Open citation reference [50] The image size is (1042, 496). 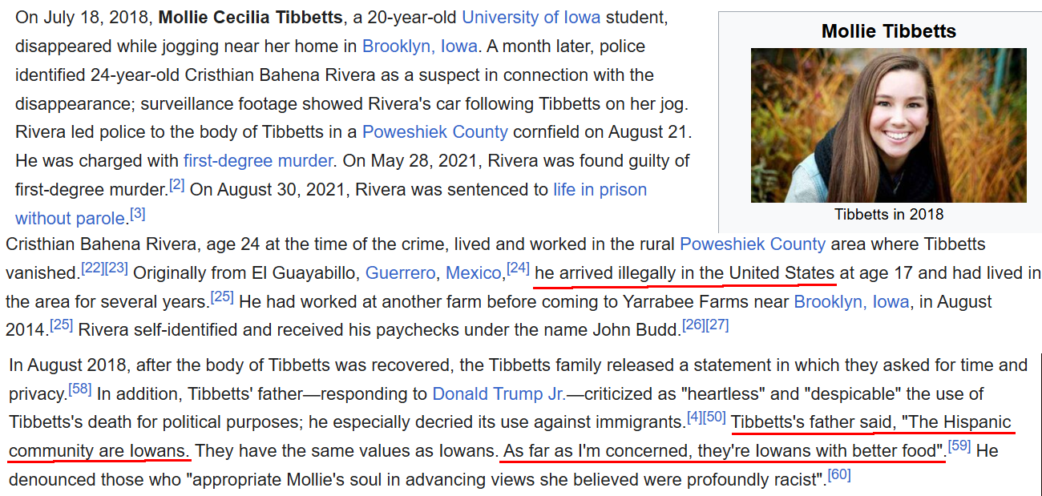(715, 417)
